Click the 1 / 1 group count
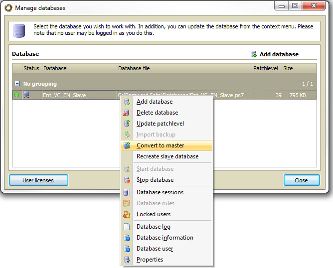This screenshot has width=333, height=268. pos(308,84)
